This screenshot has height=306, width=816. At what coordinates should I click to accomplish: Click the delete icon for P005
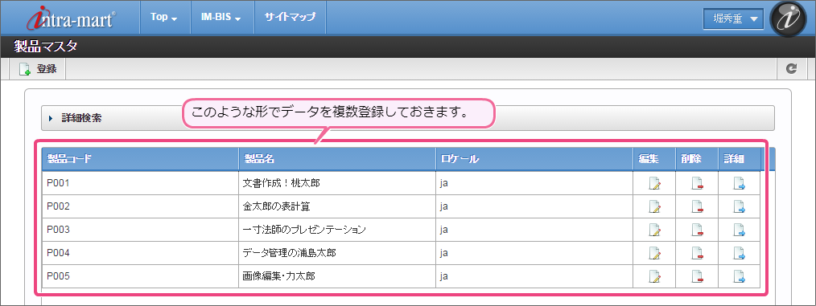(697, 276)
